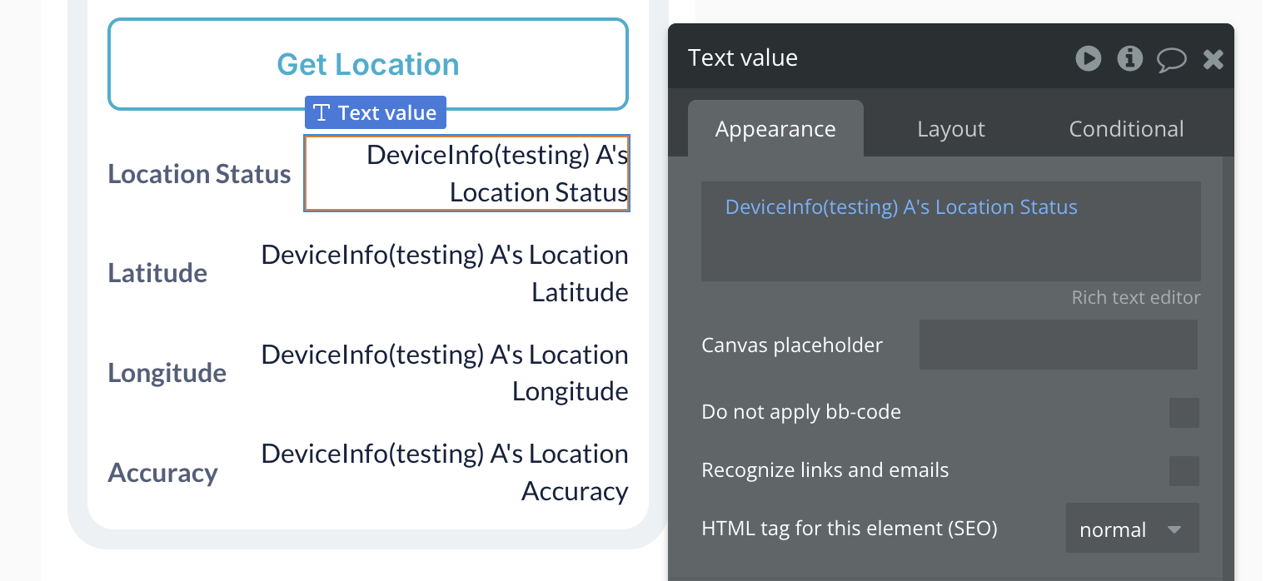Click the Text value element label tag
This screenshot has width=1266, height=581.
[376, 113]
